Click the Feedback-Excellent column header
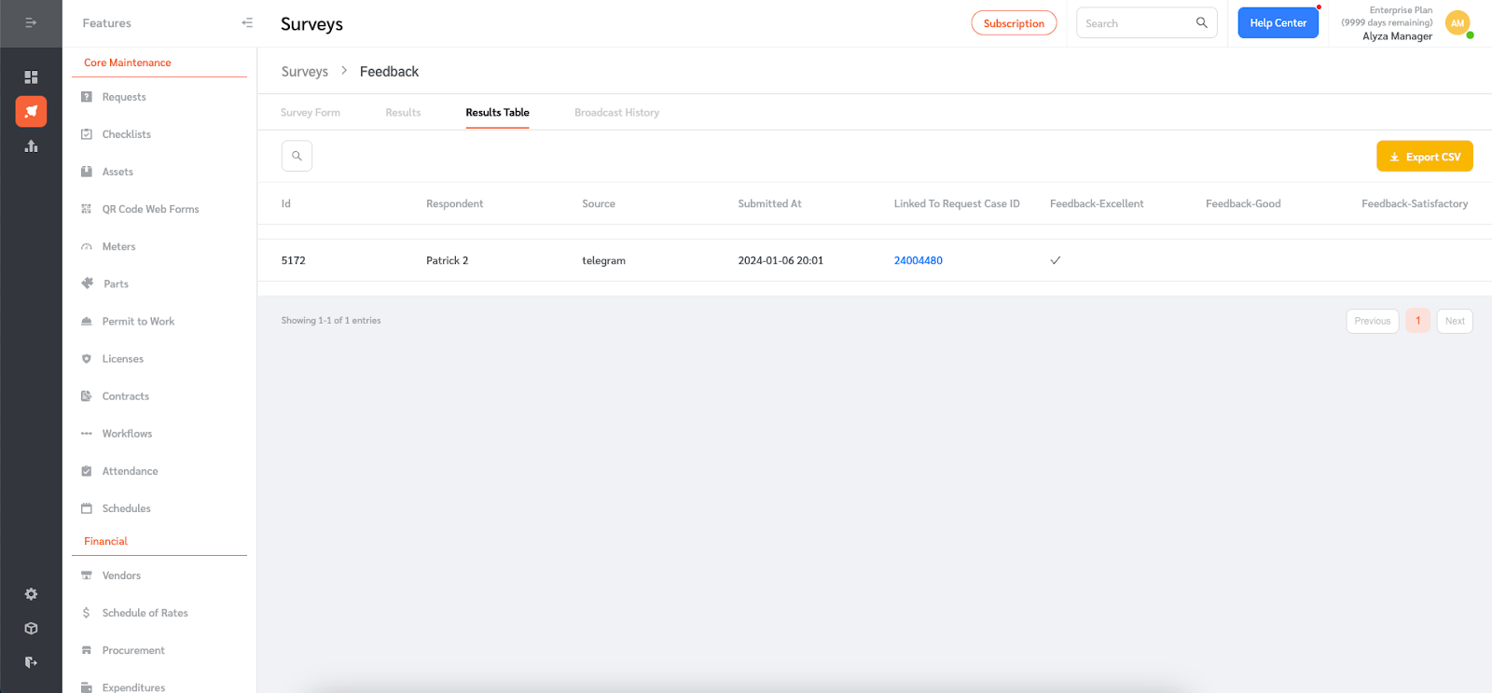The height and width of the screenshot is (693, 1492). 1097,203
